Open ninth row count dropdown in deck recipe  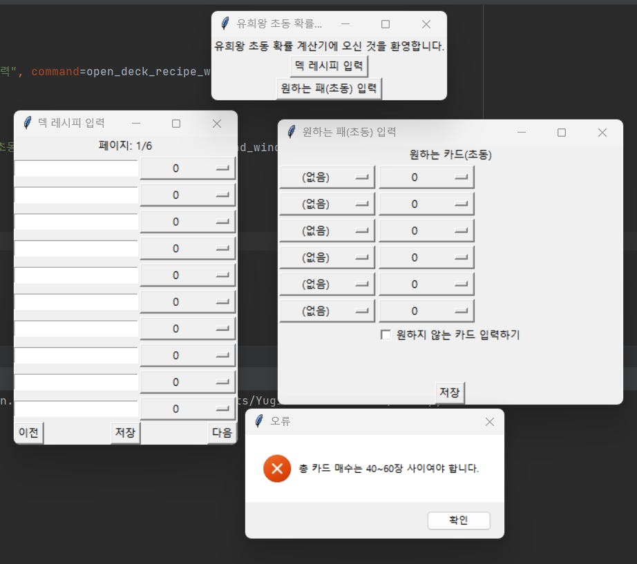click(x=188, y=382)
